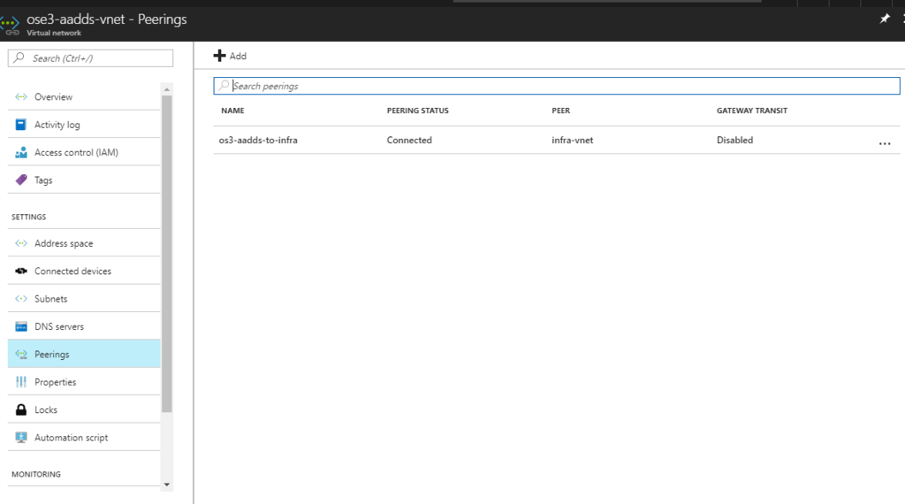Sort by the PEER column header
This screenshot has height=504, width=905.
pos(560,111)
